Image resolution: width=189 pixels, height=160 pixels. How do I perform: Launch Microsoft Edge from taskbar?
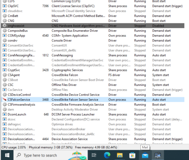click(107, 155)
